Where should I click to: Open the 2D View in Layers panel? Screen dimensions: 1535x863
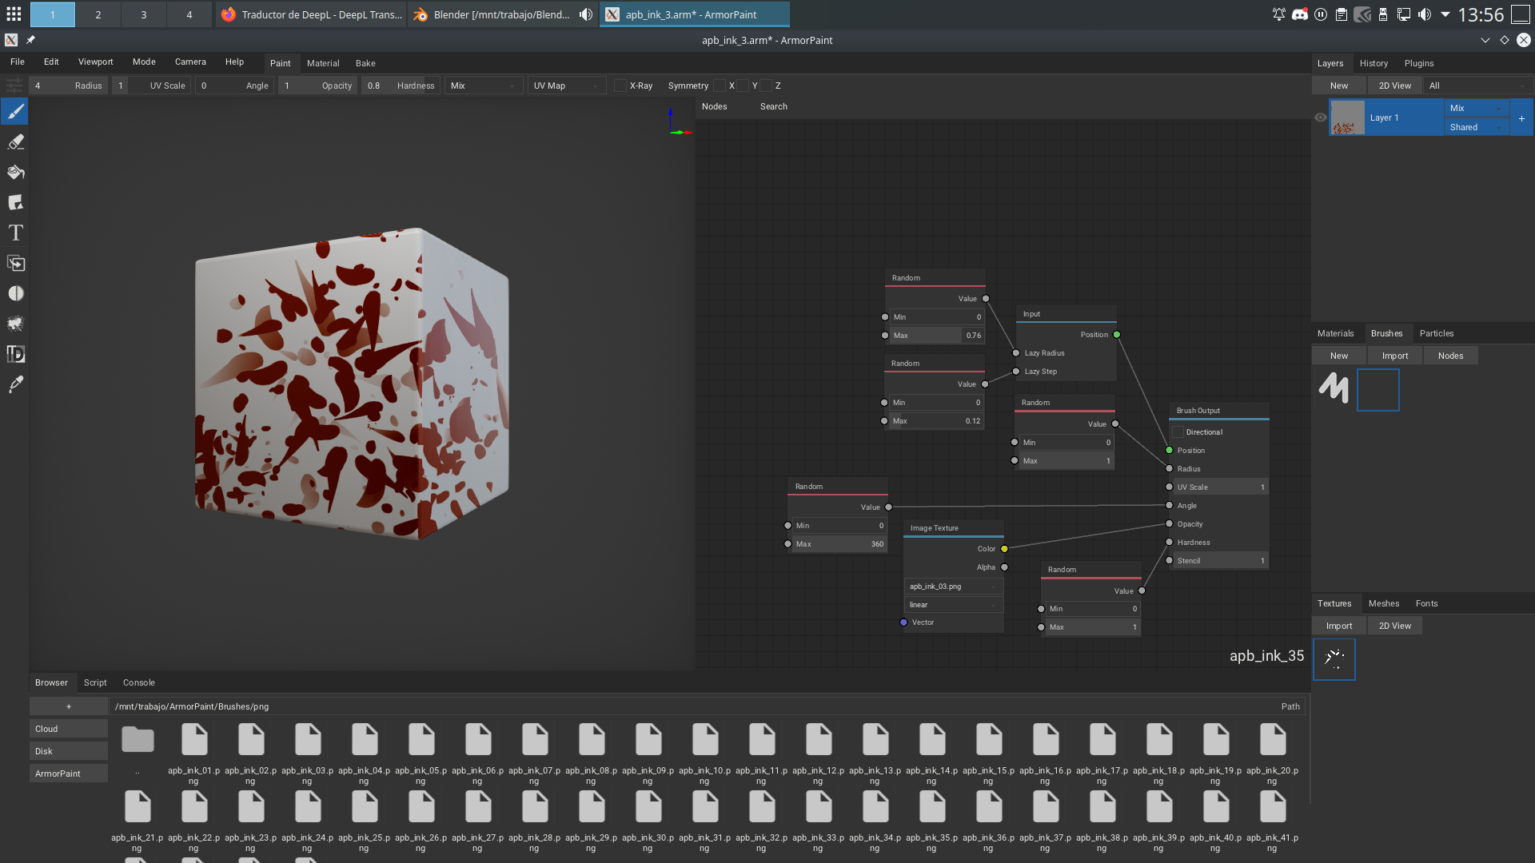(x=1395, y=86)
